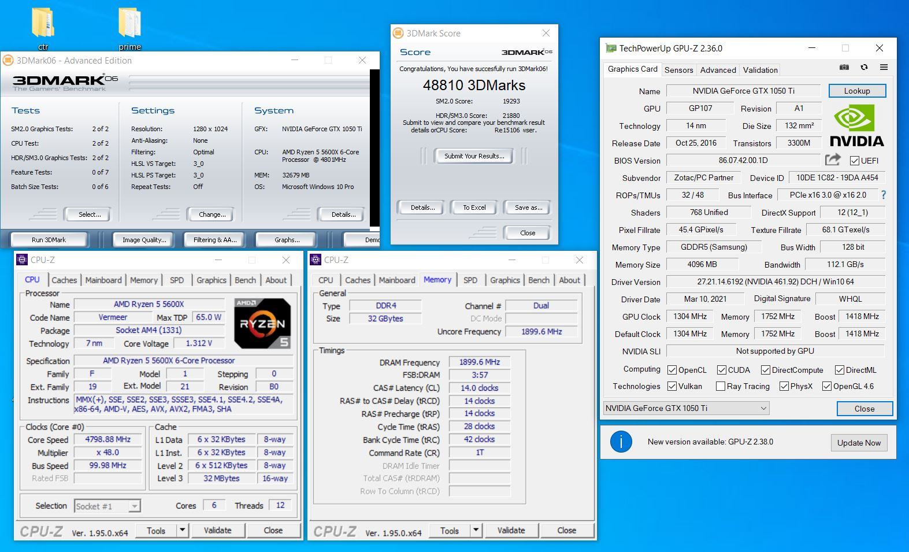Toggle the CUDA checkbox
This screenshot has width=909, height=552.
tap(722, 370)
